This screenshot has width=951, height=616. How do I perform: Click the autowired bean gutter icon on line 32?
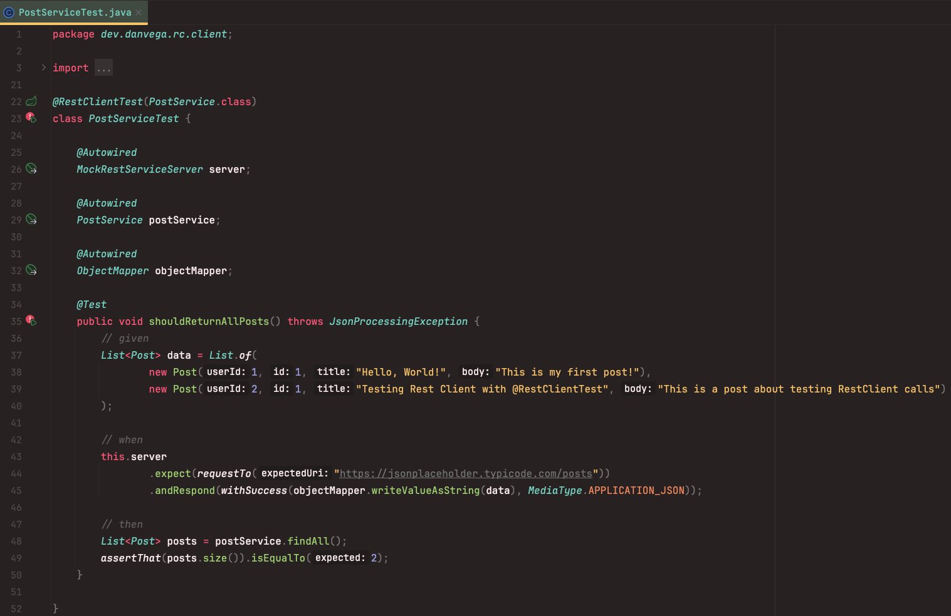pyautogui.click(x=31, y=270)
